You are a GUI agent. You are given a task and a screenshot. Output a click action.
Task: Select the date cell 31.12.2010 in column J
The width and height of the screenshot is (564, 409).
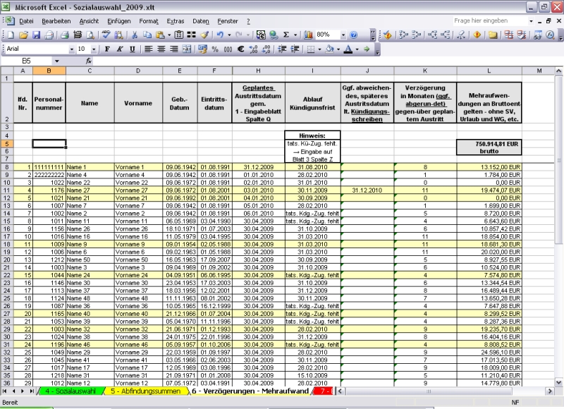pos(367,190)
